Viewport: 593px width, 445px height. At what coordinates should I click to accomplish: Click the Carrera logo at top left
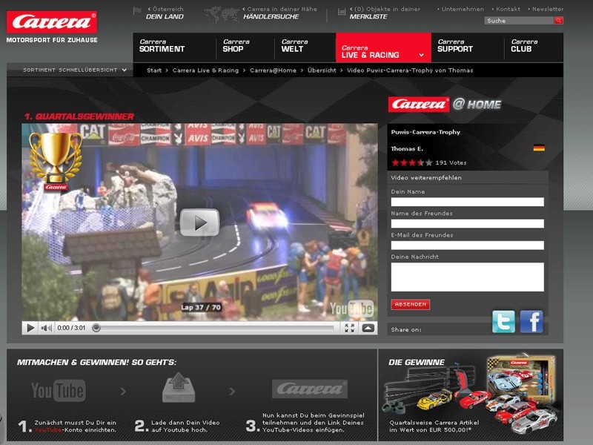[52, 22]
